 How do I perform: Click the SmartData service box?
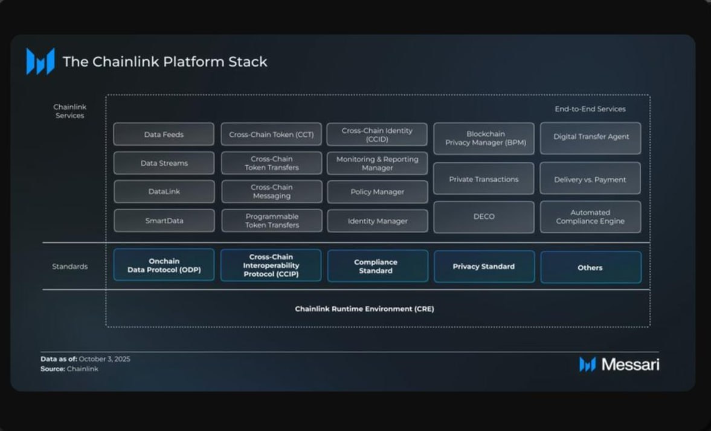click(164, 221)
